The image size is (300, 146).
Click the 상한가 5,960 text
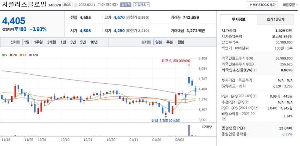137,18
